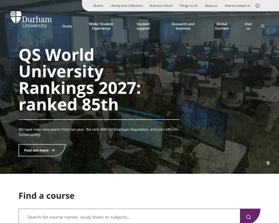Click the Durham University shield logo

(x=16, y=17)
